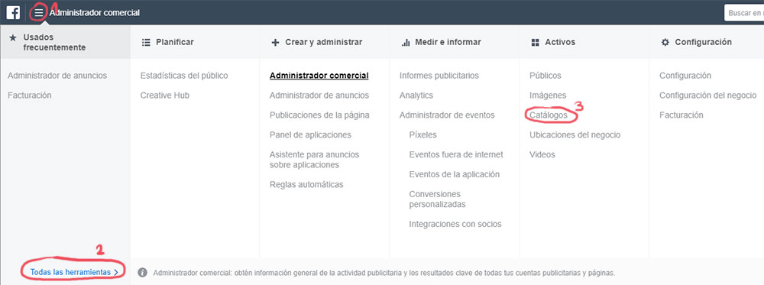Click the search field in top bar
Screen dimensions: 764x285
744,13
